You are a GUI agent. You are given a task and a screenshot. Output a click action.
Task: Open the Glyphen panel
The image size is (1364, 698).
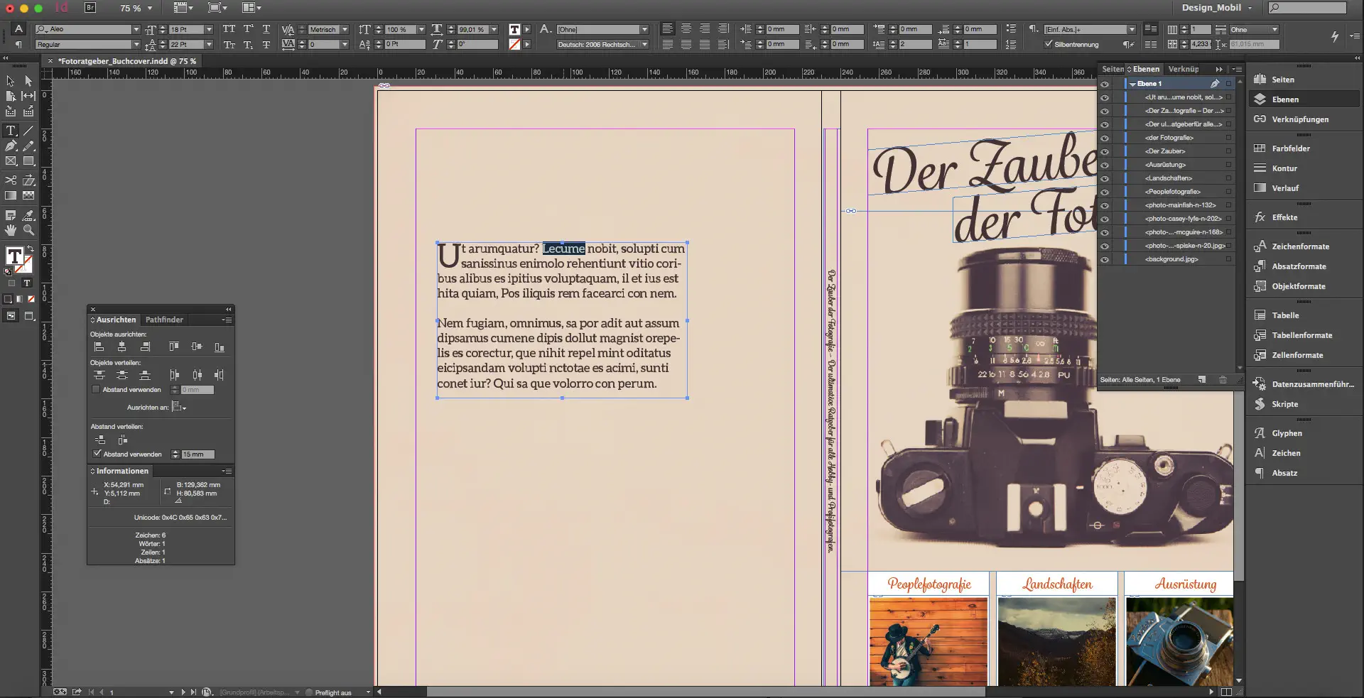click(1287, 433)
